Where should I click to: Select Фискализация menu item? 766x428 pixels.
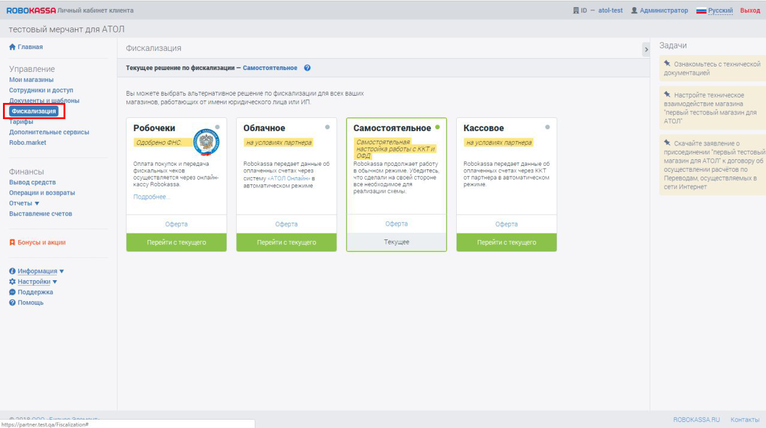pos(34,111)
